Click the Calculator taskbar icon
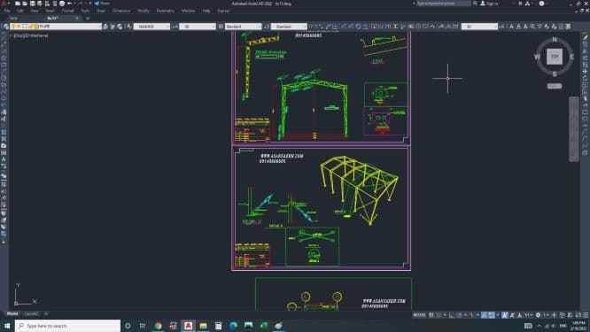The height and width of the screenshot is (332, 590). point(218,326)
